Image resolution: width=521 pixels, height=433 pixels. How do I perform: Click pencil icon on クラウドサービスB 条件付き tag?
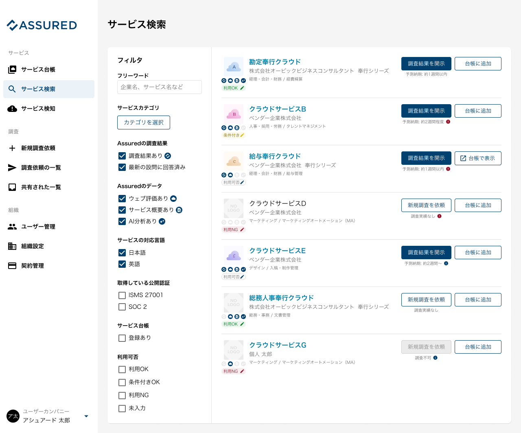pyautogui.click(x=242, y=135)
